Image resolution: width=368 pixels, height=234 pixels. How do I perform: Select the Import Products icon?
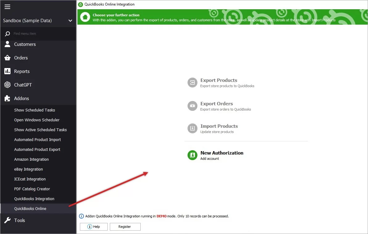(x=192, y=128)
